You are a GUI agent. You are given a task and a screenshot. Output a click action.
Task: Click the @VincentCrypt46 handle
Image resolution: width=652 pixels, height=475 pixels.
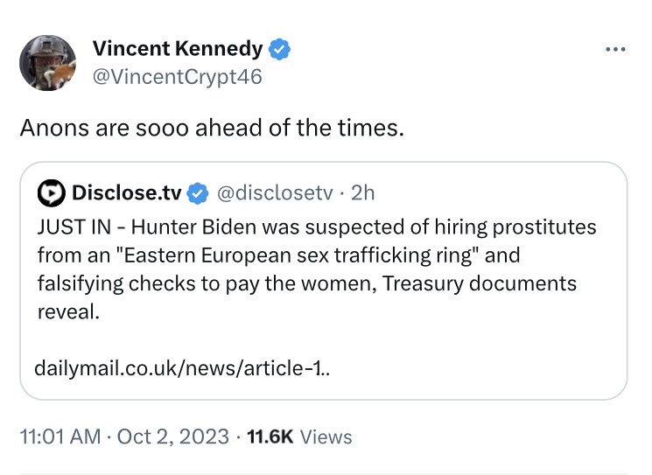tap(176, 77)
